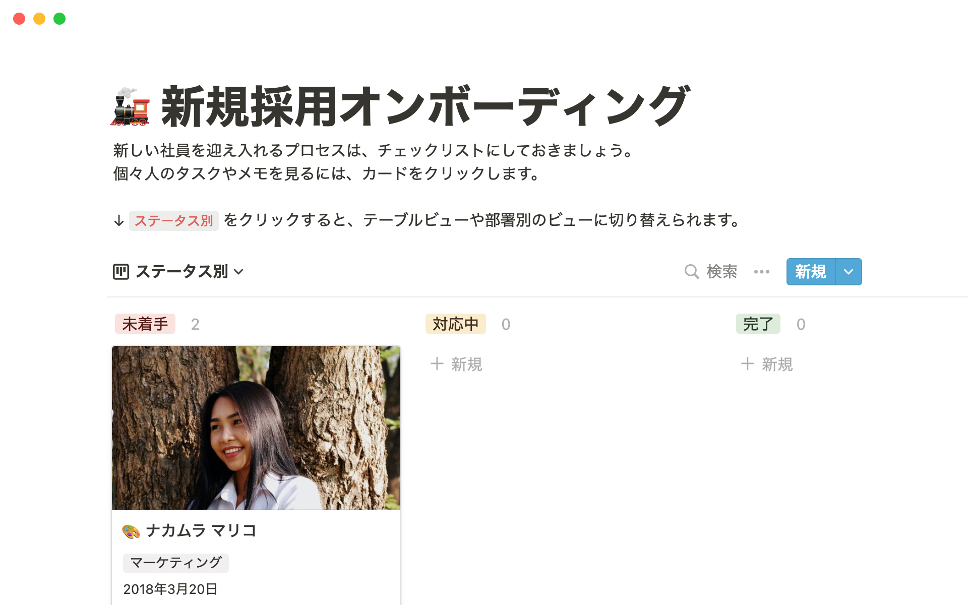Screen dimensions: 968x605
Task: Open the dropdown arrow next to the 新規 button
Action: [849, 272]
